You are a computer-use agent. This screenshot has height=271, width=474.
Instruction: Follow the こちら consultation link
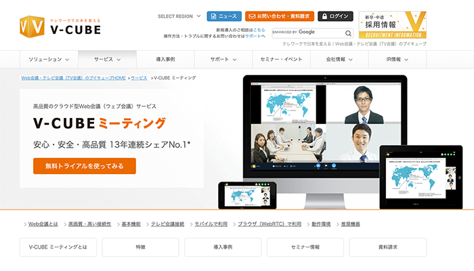point(259,30)
